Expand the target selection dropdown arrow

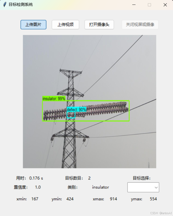pyautogui.click(x=156, y=187)
